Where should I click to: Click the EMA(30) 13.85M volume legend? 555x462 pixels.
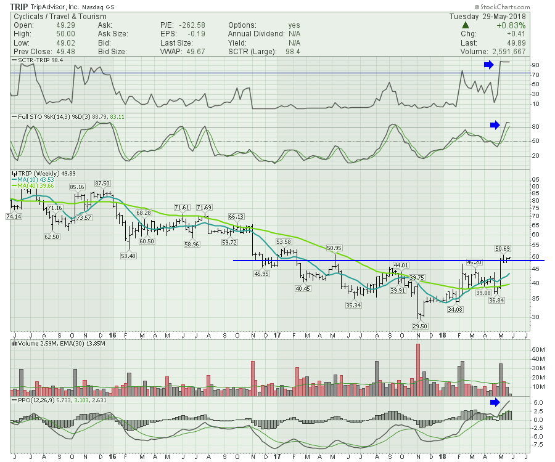83,344
